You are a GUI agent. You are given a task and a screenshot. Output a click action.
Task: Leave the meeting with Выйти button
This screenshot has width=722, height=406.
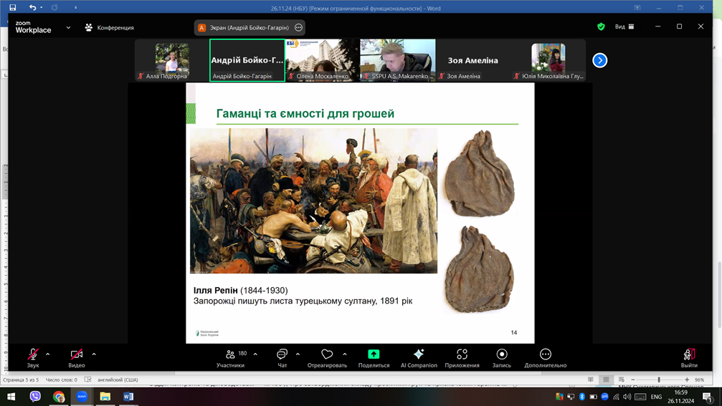689,355
